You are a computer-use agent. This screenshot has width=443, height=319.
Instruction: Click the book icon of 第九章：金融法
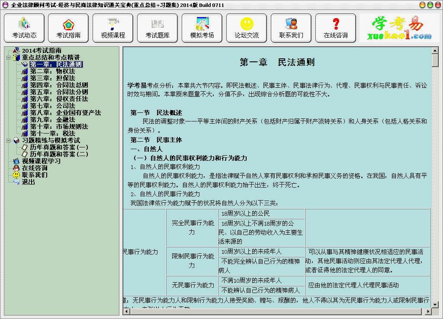[25, 120]
